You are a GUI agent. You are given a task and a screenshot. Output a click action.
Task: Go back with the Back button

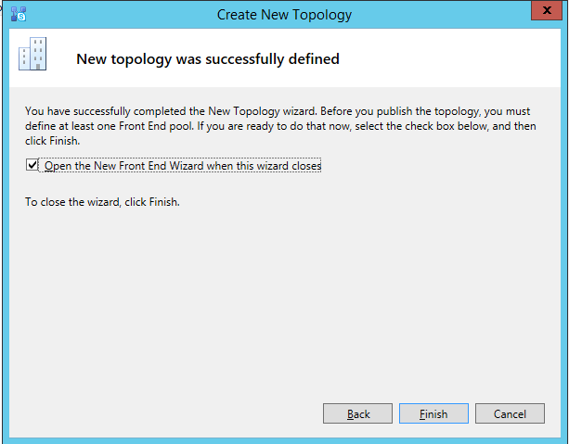[x=358, y=414]
